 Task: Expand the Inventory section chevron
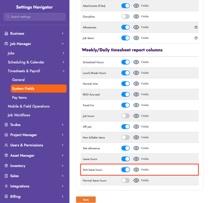pyautogui.click(x=63, y=166)
